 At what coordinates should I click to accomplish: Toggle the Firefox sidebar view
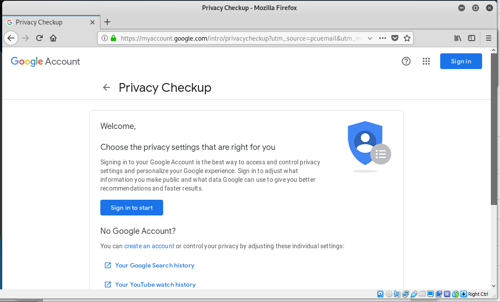472,38
